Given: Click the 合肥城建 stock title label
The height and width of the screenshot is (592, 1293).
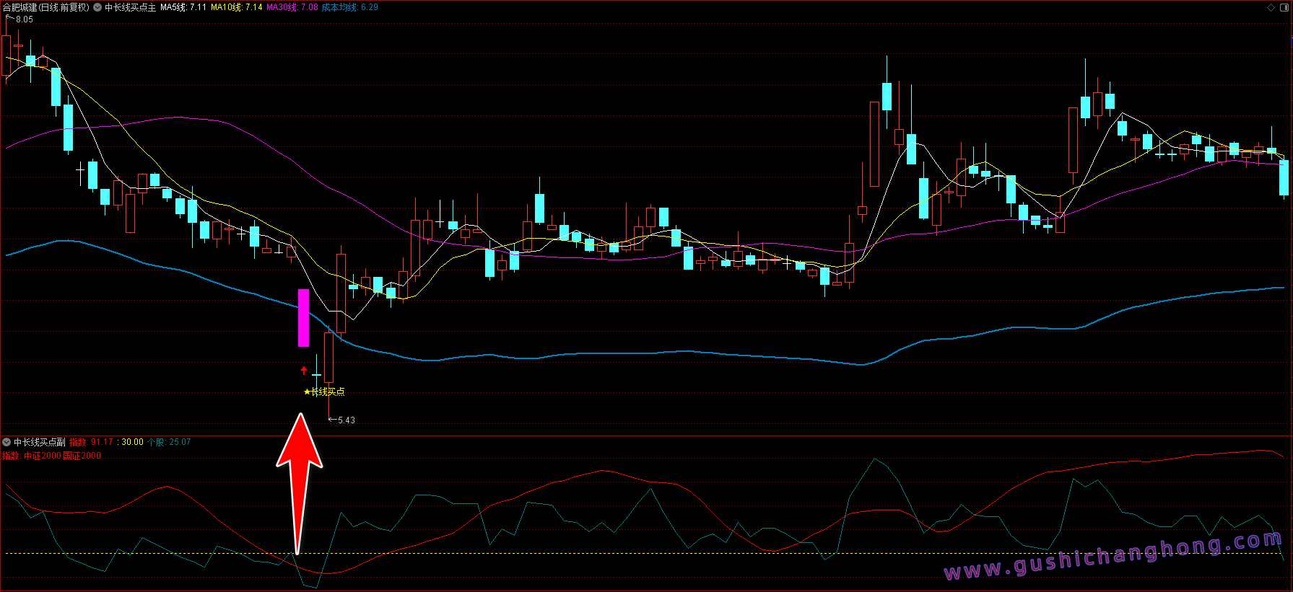Looking at the screenshot, I should pyautogui.click(x=19, y=7).
